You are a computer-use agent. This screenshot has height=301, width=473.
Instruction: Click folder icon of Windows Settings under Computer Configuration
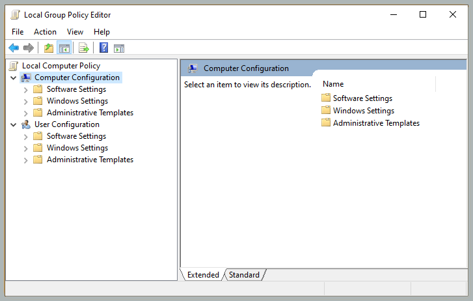click(x=38, y=101)
